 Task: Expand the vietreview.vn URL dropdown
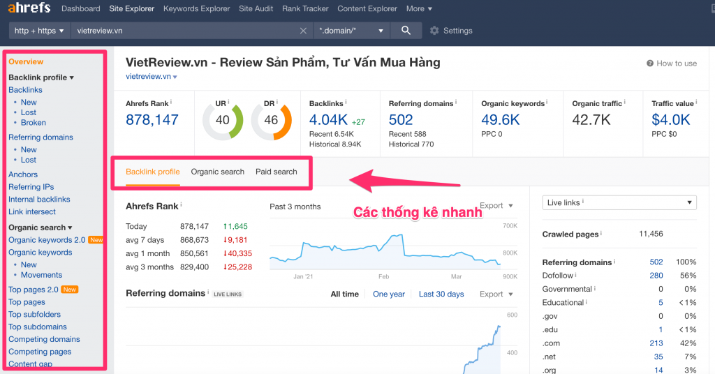click(175, 77)
